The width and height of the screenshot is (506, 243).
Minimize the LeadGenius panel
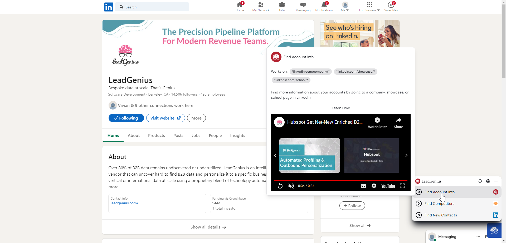tap(496, 181)
